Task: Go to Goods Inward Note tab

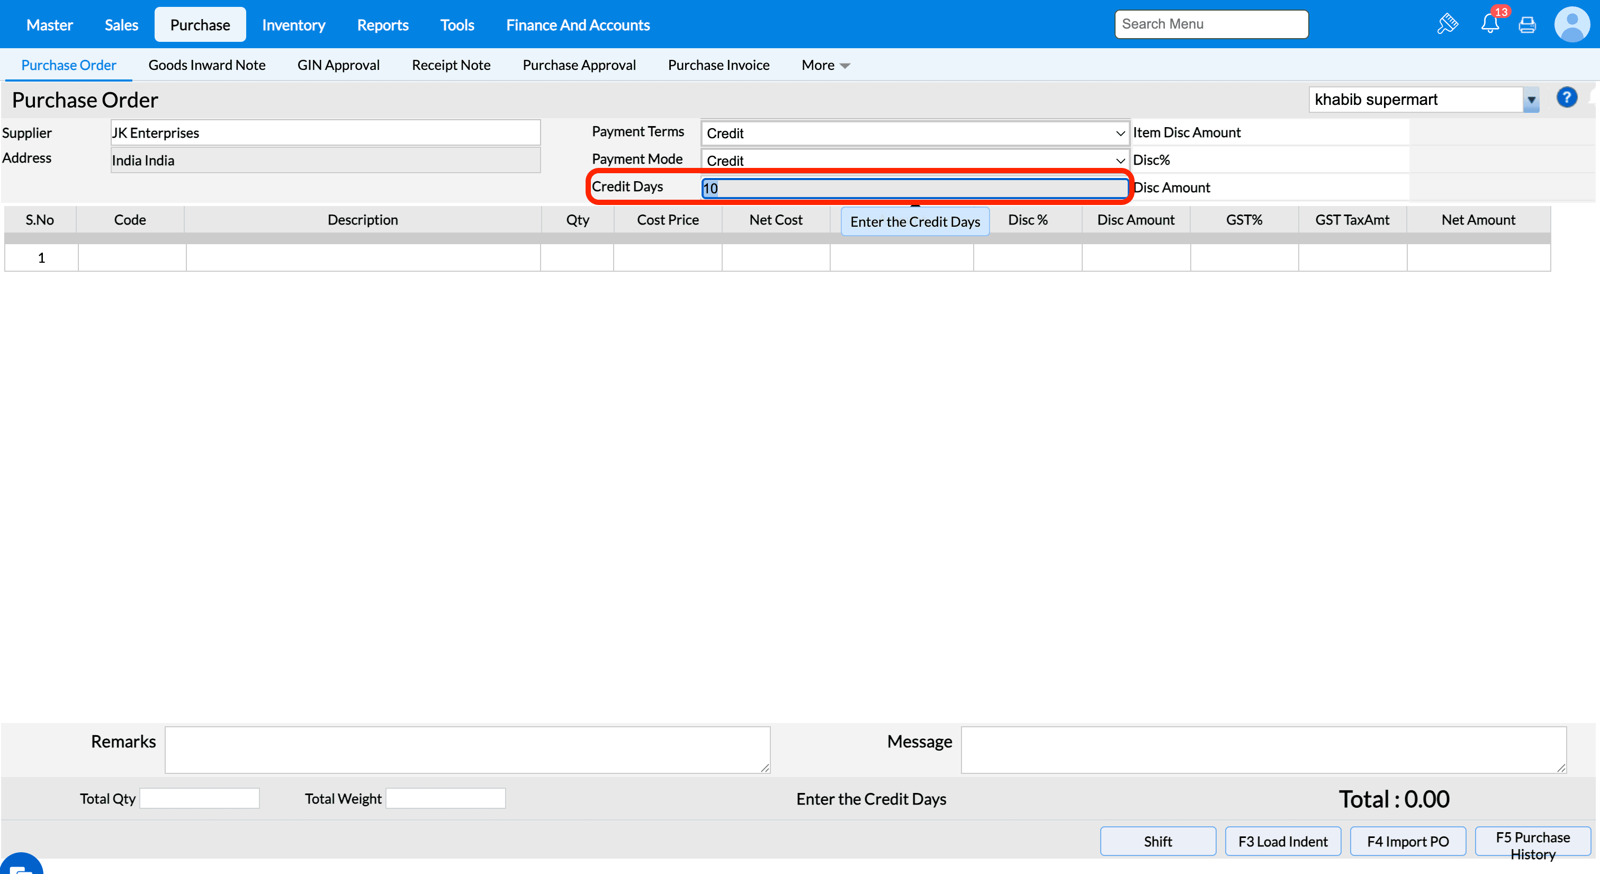Action: pyautogui.click(x=207, y=65)
